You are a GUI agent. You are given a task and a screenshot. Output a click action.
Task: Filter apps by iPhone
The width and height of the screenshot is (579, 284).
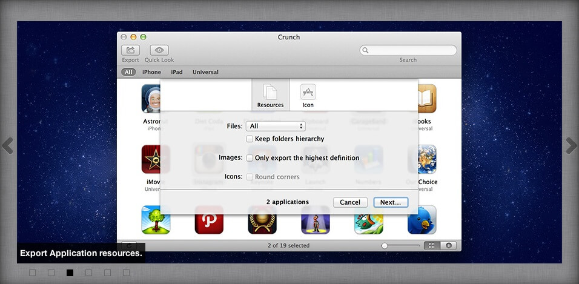click(151, 72)
